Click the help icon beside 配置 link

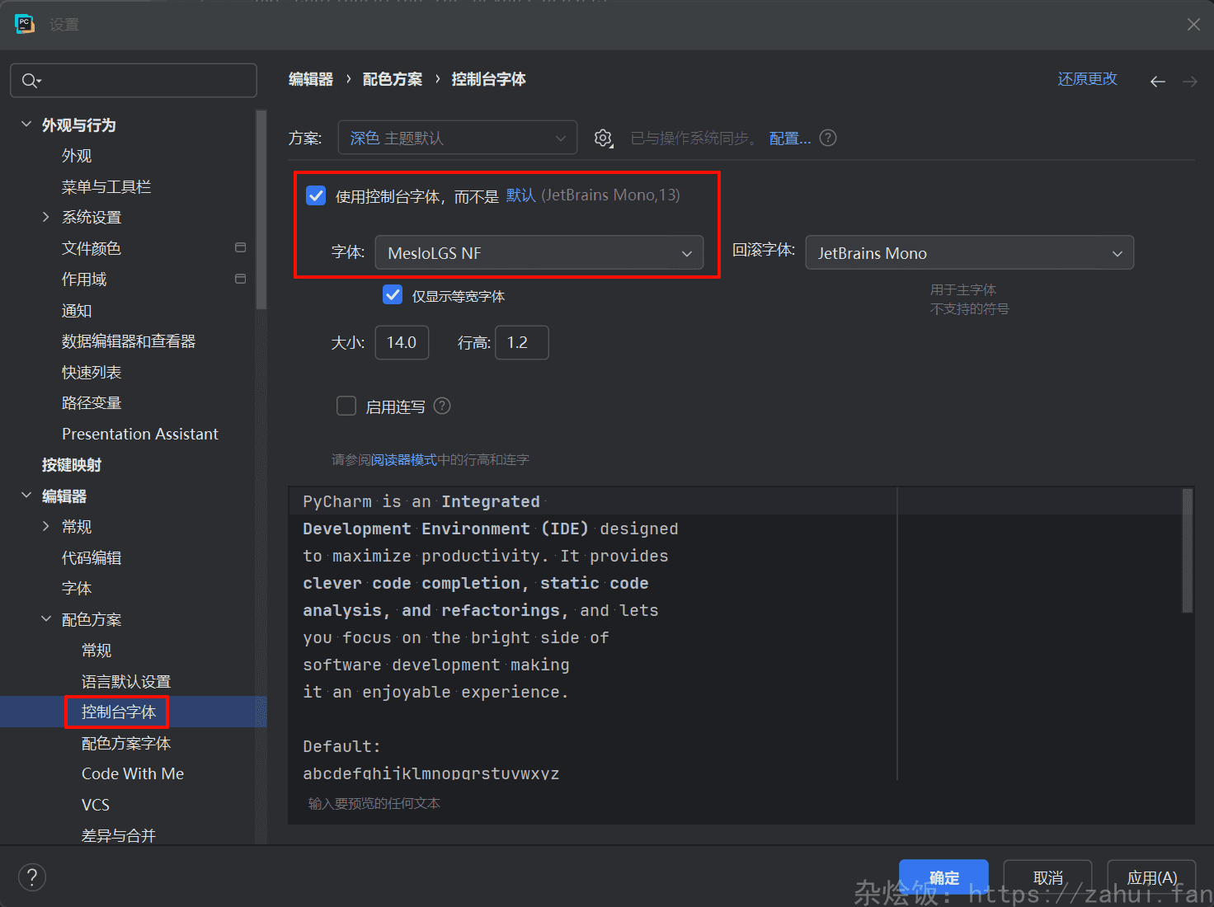(828, 138)
